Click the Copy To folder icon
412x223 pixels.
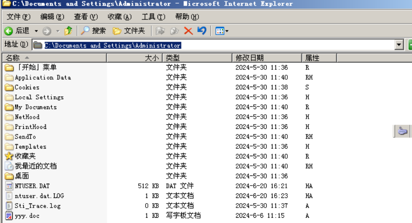[x=174, y=31]
